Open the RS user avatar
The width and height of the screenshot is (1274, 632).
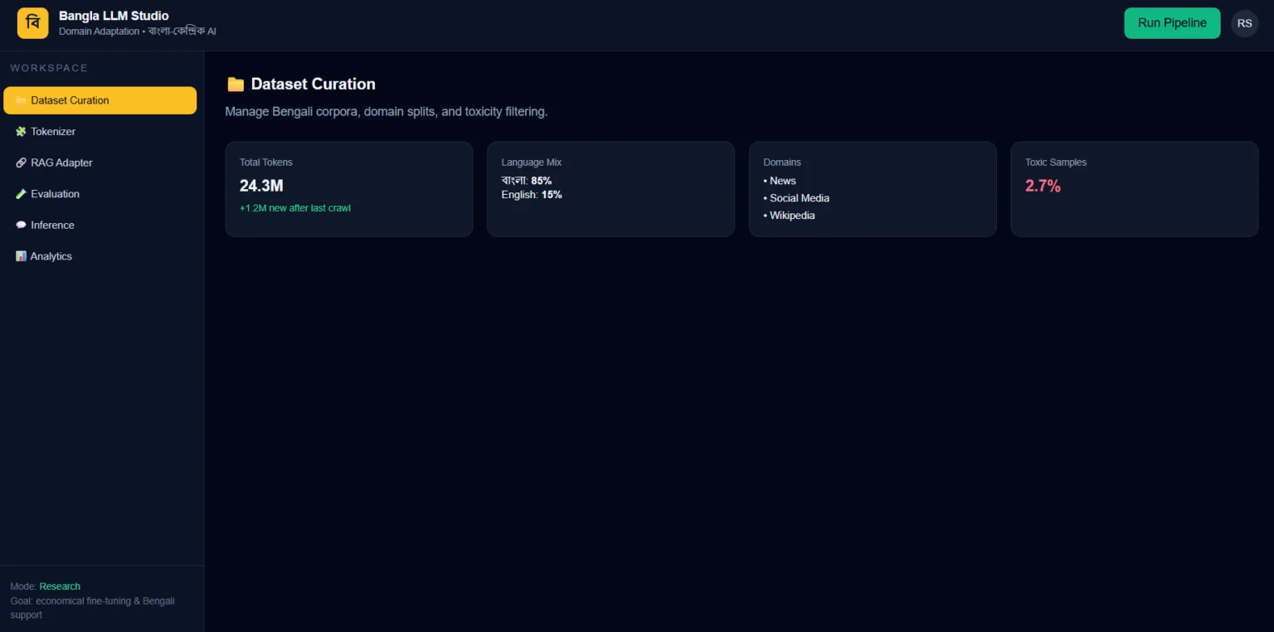1244,23
